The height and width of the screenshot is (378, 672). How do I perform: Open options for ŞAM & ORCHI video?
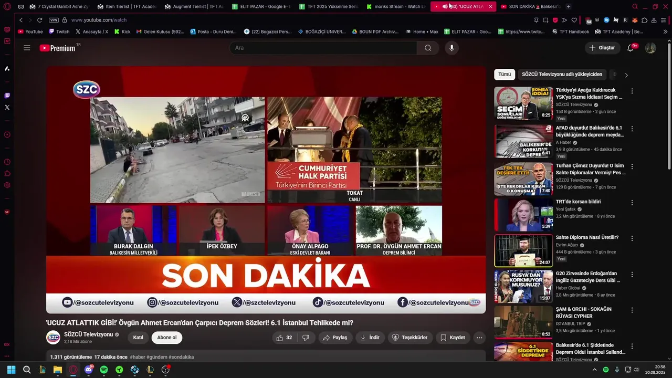pos(632,310)
